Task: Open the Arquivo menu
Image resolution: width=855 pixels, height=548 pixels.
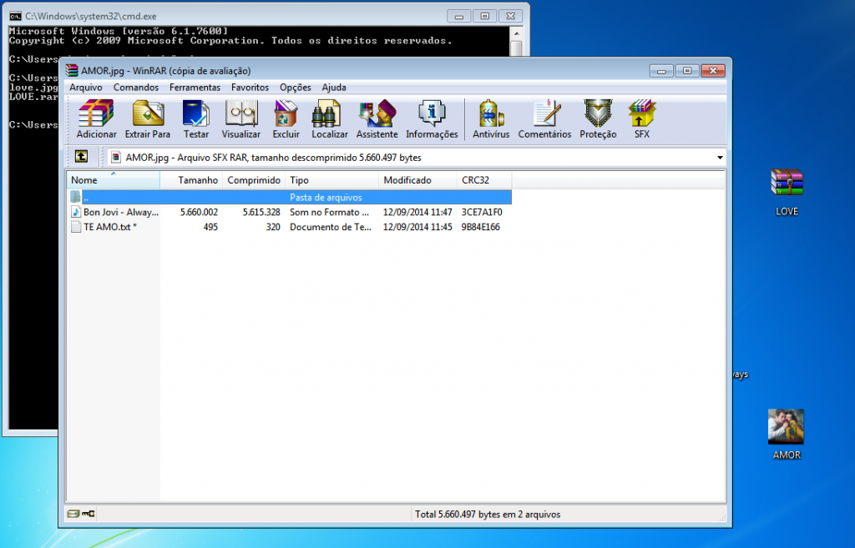Action: coord(86,87)
